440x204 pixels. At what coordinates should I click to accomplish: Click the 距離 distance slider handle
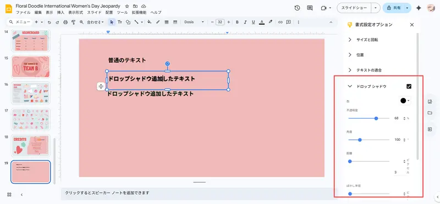pyautogui.click(x=350, y=161)
